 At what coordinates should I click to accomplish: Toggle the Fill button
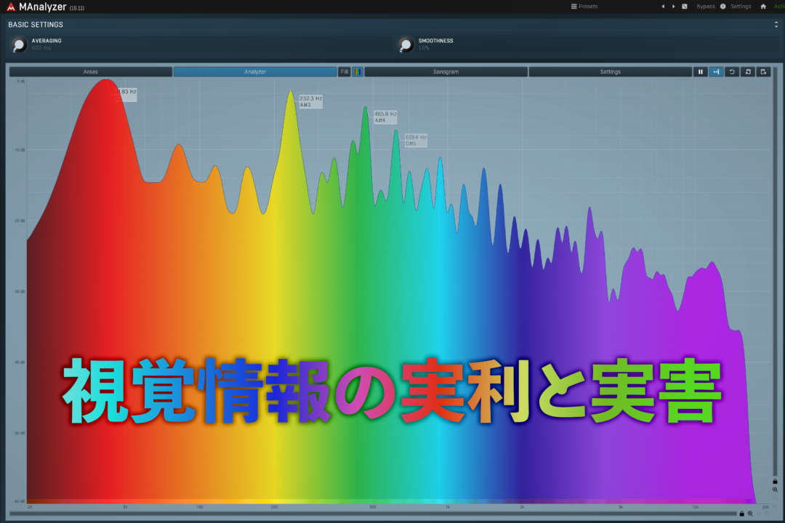pos(345,72)
